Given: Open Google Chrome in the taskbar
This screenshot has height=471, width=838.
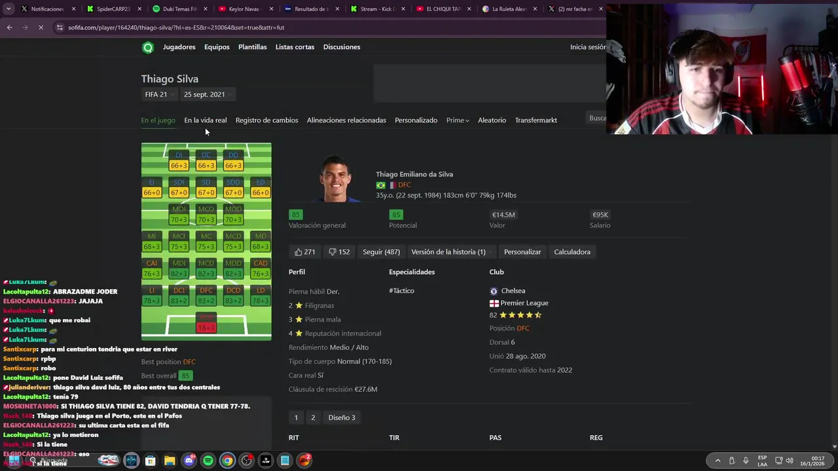Looking at the screenshot, I should pos(227,461).
